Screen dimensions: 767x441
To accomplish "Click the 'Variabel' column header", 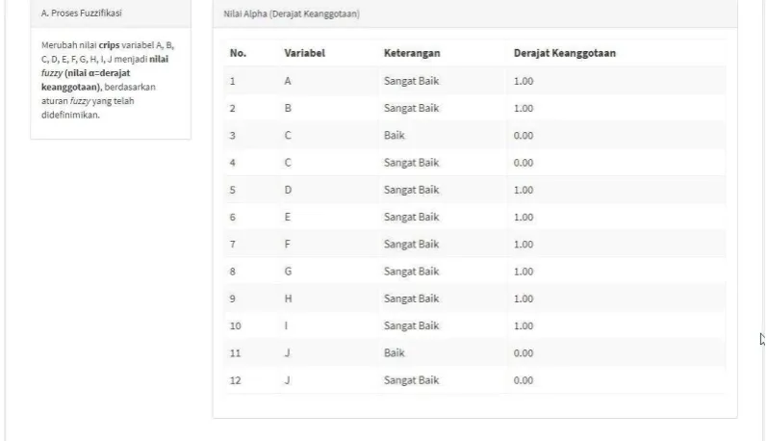I will coord(304,53).
